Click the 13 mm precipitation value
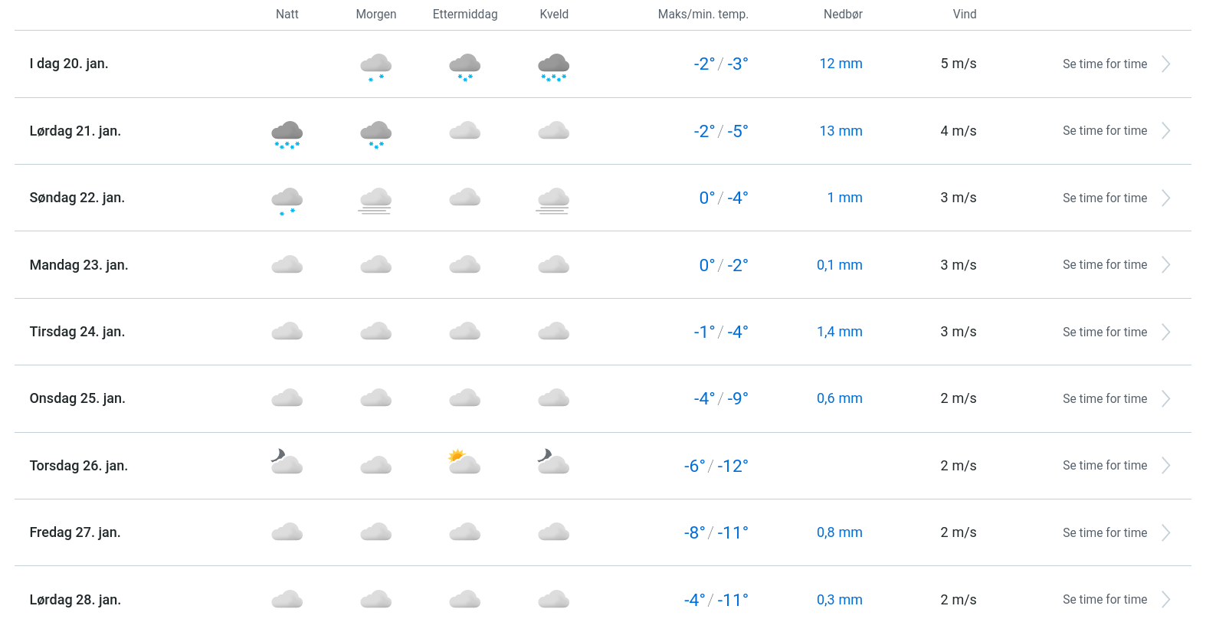1206x632 pixels. pos(841,131)
